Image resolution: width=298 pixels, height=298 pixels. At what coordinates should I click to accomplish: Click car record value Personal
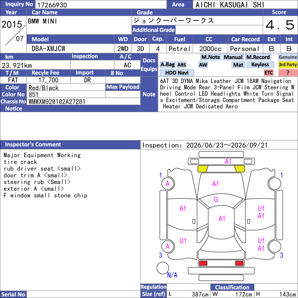click(245, 49)
